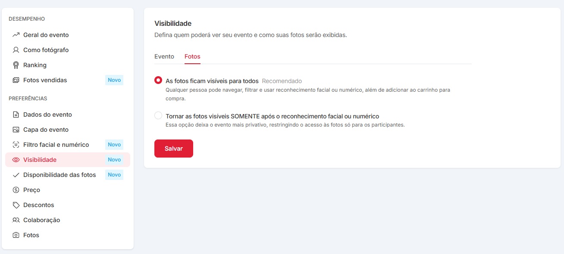Open Disponibilidade das fotos settings
The width and height of the screenshot is (564, 254).
pyautogui.click(x=60, y=175)
